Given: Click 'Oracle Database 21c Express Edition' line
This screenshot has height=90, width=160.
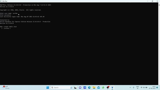Looking at the screenshot, I should click(25, 22).
